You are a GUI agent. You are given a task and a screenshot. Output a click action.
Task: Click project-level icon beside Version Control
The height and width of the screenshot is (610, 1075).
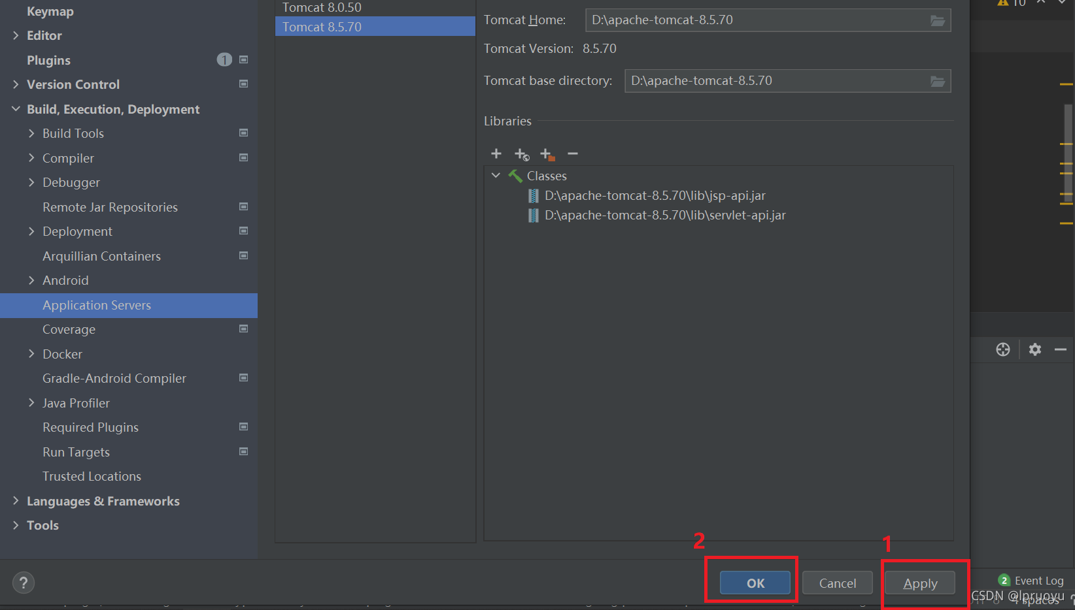(244, 84)
